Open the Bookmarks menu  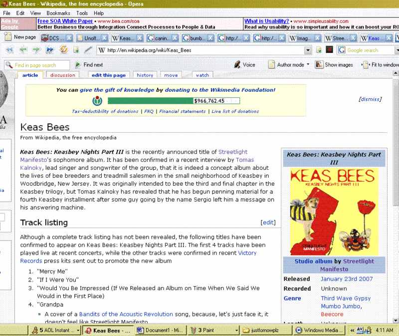click(58, 13)
